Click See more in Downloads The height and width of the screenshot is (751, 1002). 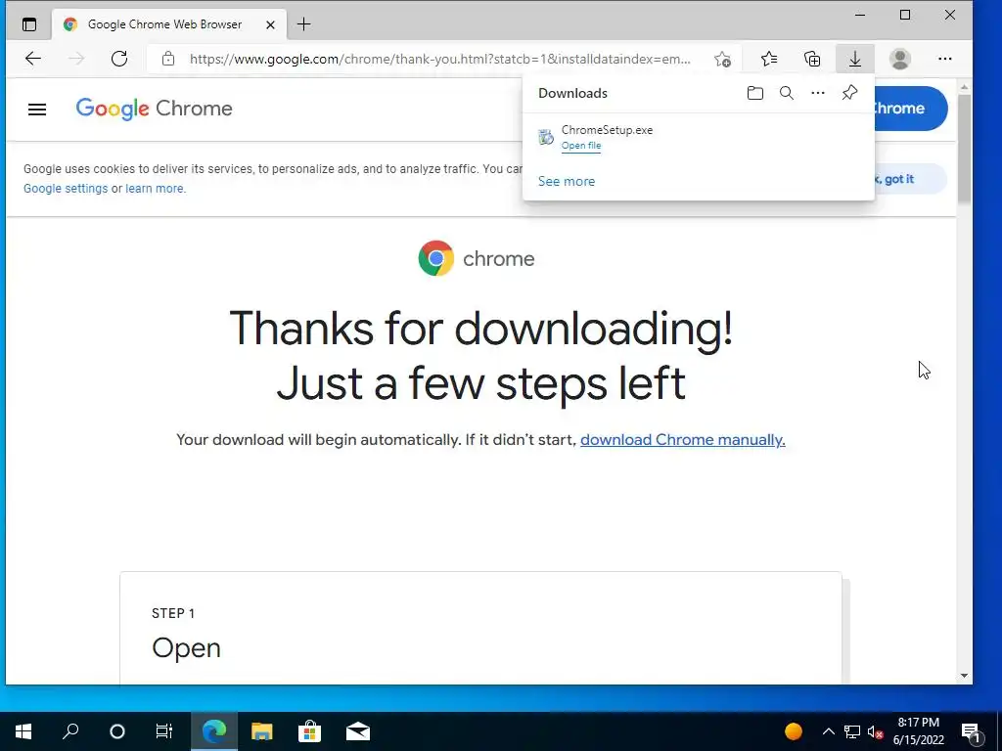coord(567,181)
